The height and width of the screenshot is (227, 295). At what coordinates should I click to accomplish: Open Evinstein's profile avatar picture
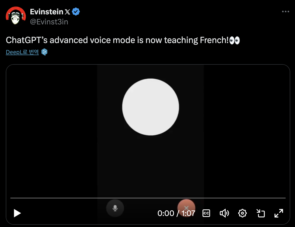(16, 16)
